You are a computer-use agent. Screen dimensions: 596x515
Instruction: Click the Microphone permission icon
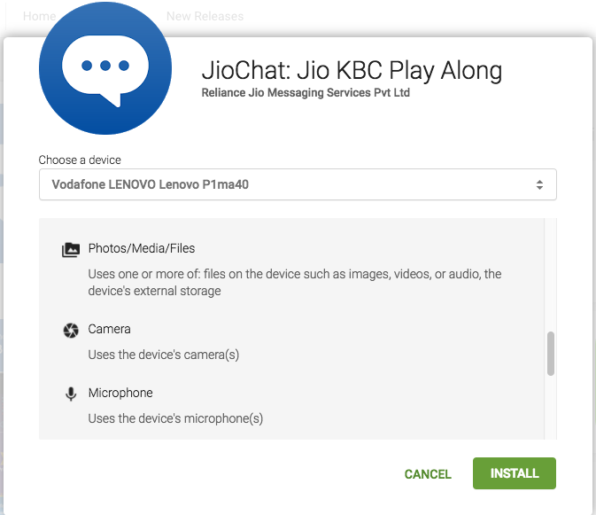click(x=71, y=394)
